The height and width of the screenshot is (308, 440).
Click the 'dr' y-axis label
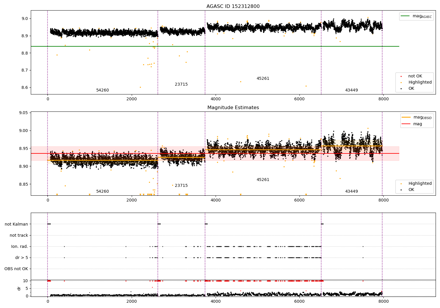click(19, 288)
